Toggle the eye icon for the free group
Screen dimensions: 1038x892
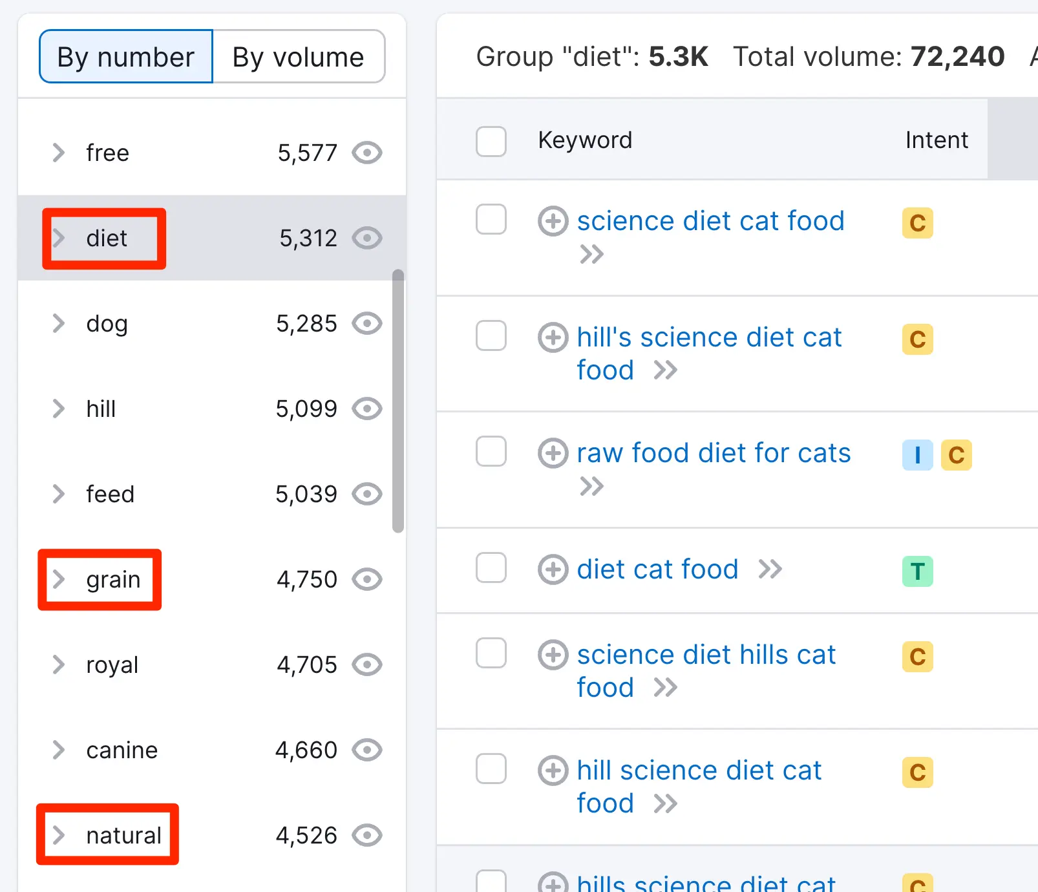point(367,153)
